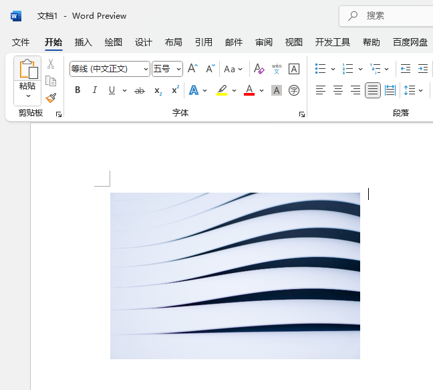
Task: Switch to the 开发工具 tab
Action: pyautogui.click(x=333, y=42)
